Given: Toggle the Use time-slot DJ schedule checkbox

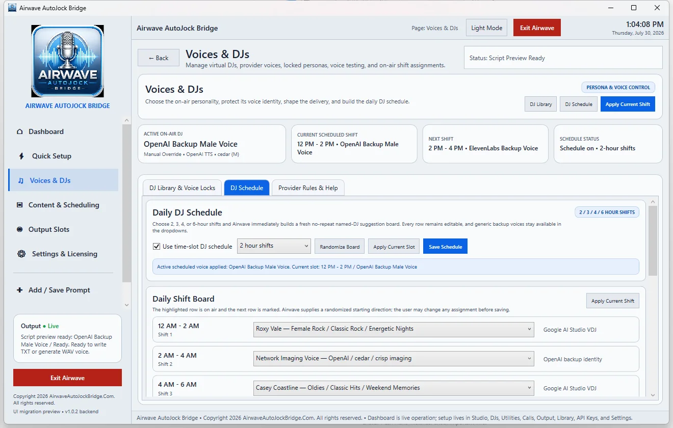Looking at the screenshot, I should coord(157,247).
